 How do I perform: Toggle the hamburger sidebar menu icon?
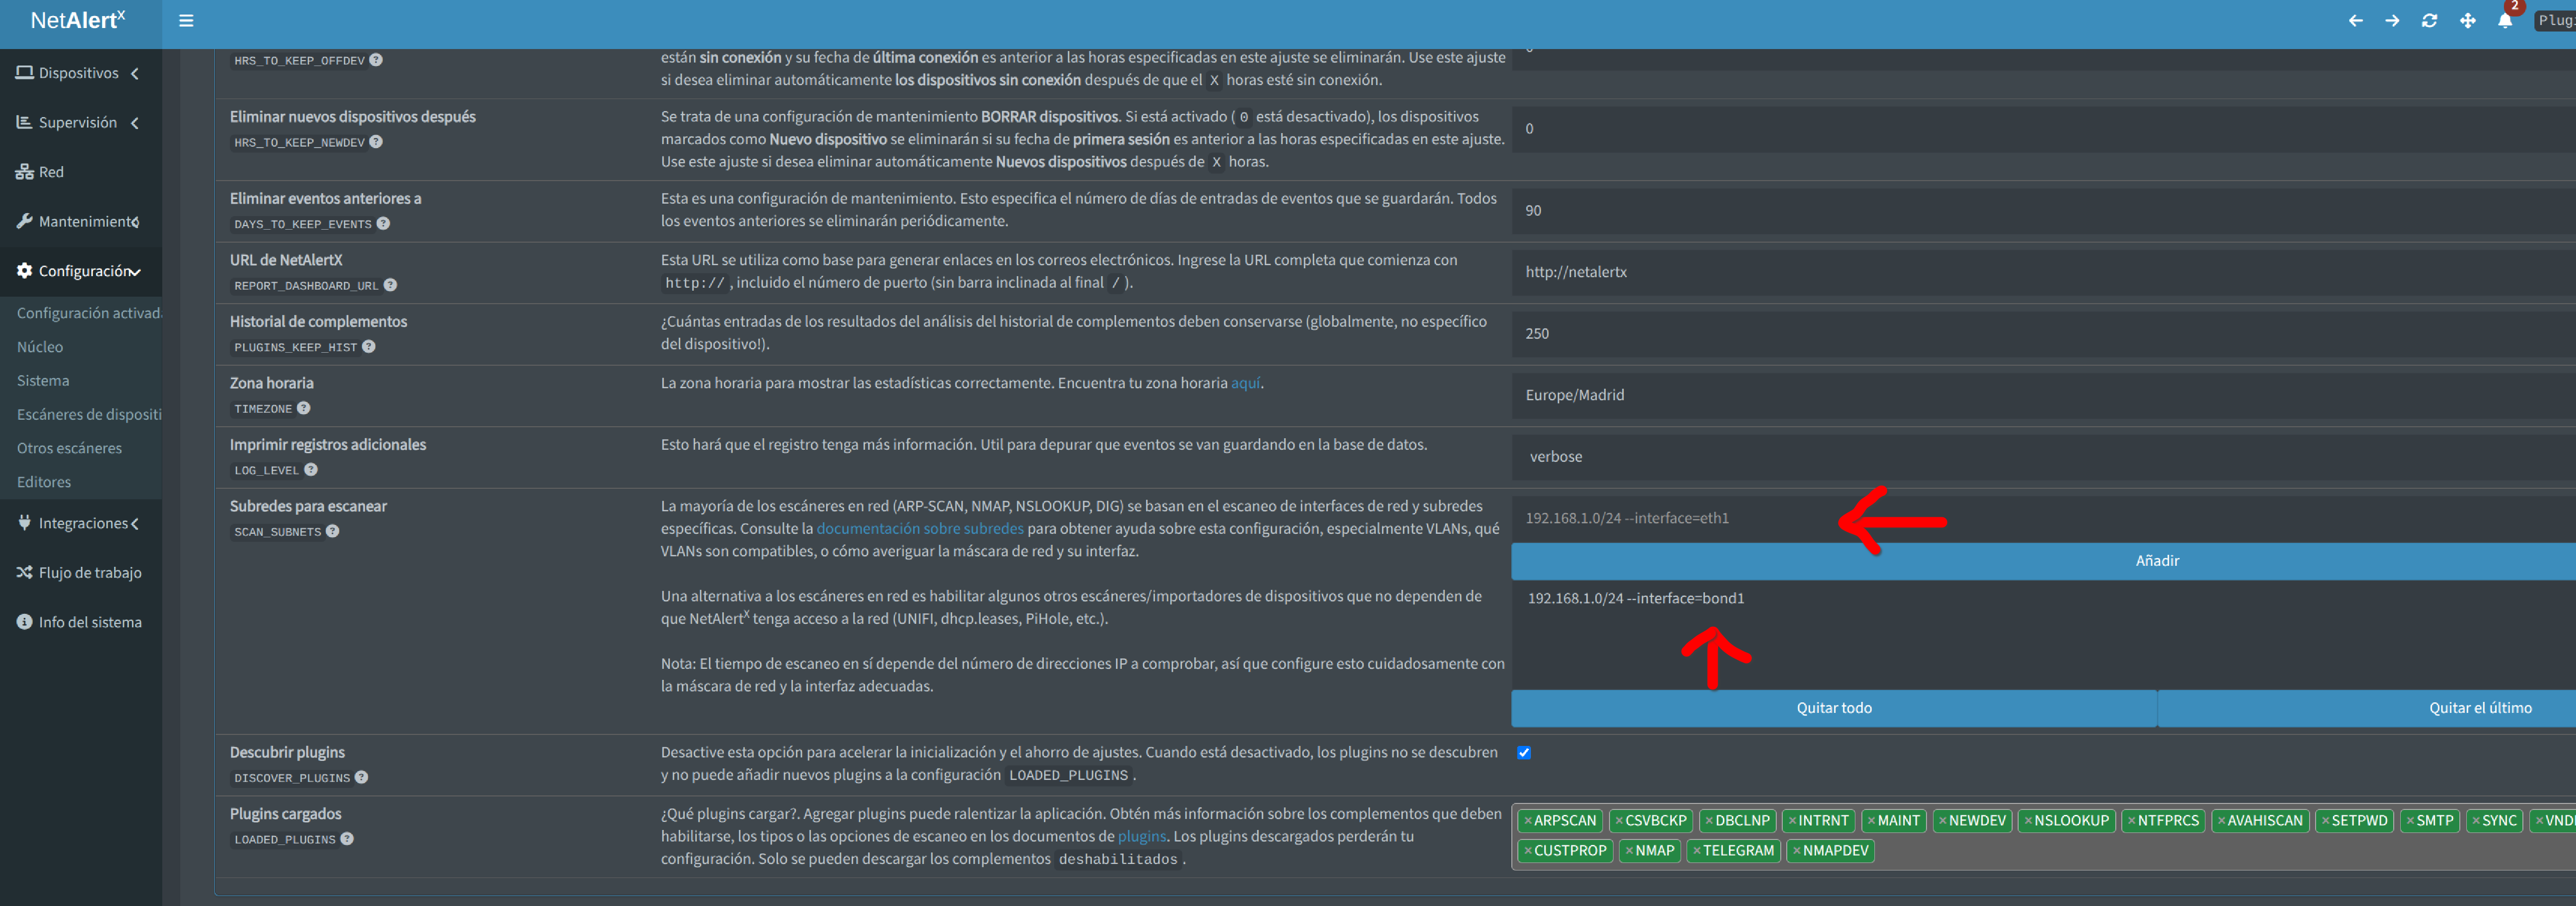(x=186, y=21)
